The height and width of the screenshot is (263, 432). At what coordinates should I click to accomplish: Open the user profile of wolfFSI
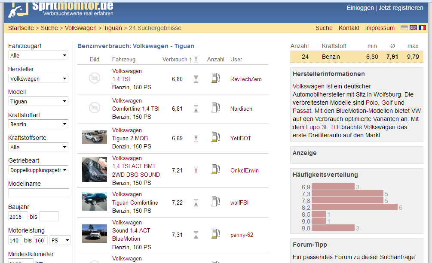239,203
